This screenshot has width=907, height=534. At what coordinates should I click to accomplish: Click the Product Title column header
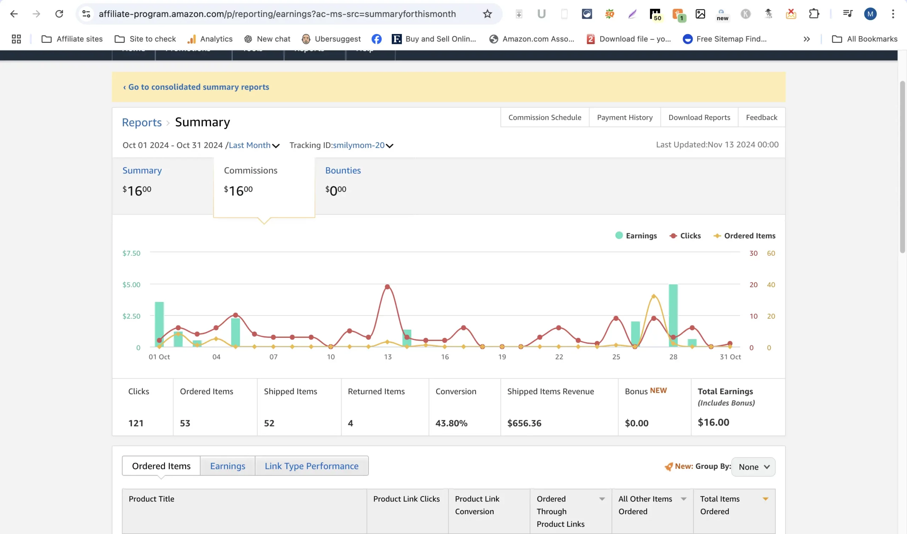click(x=244, y=511)
